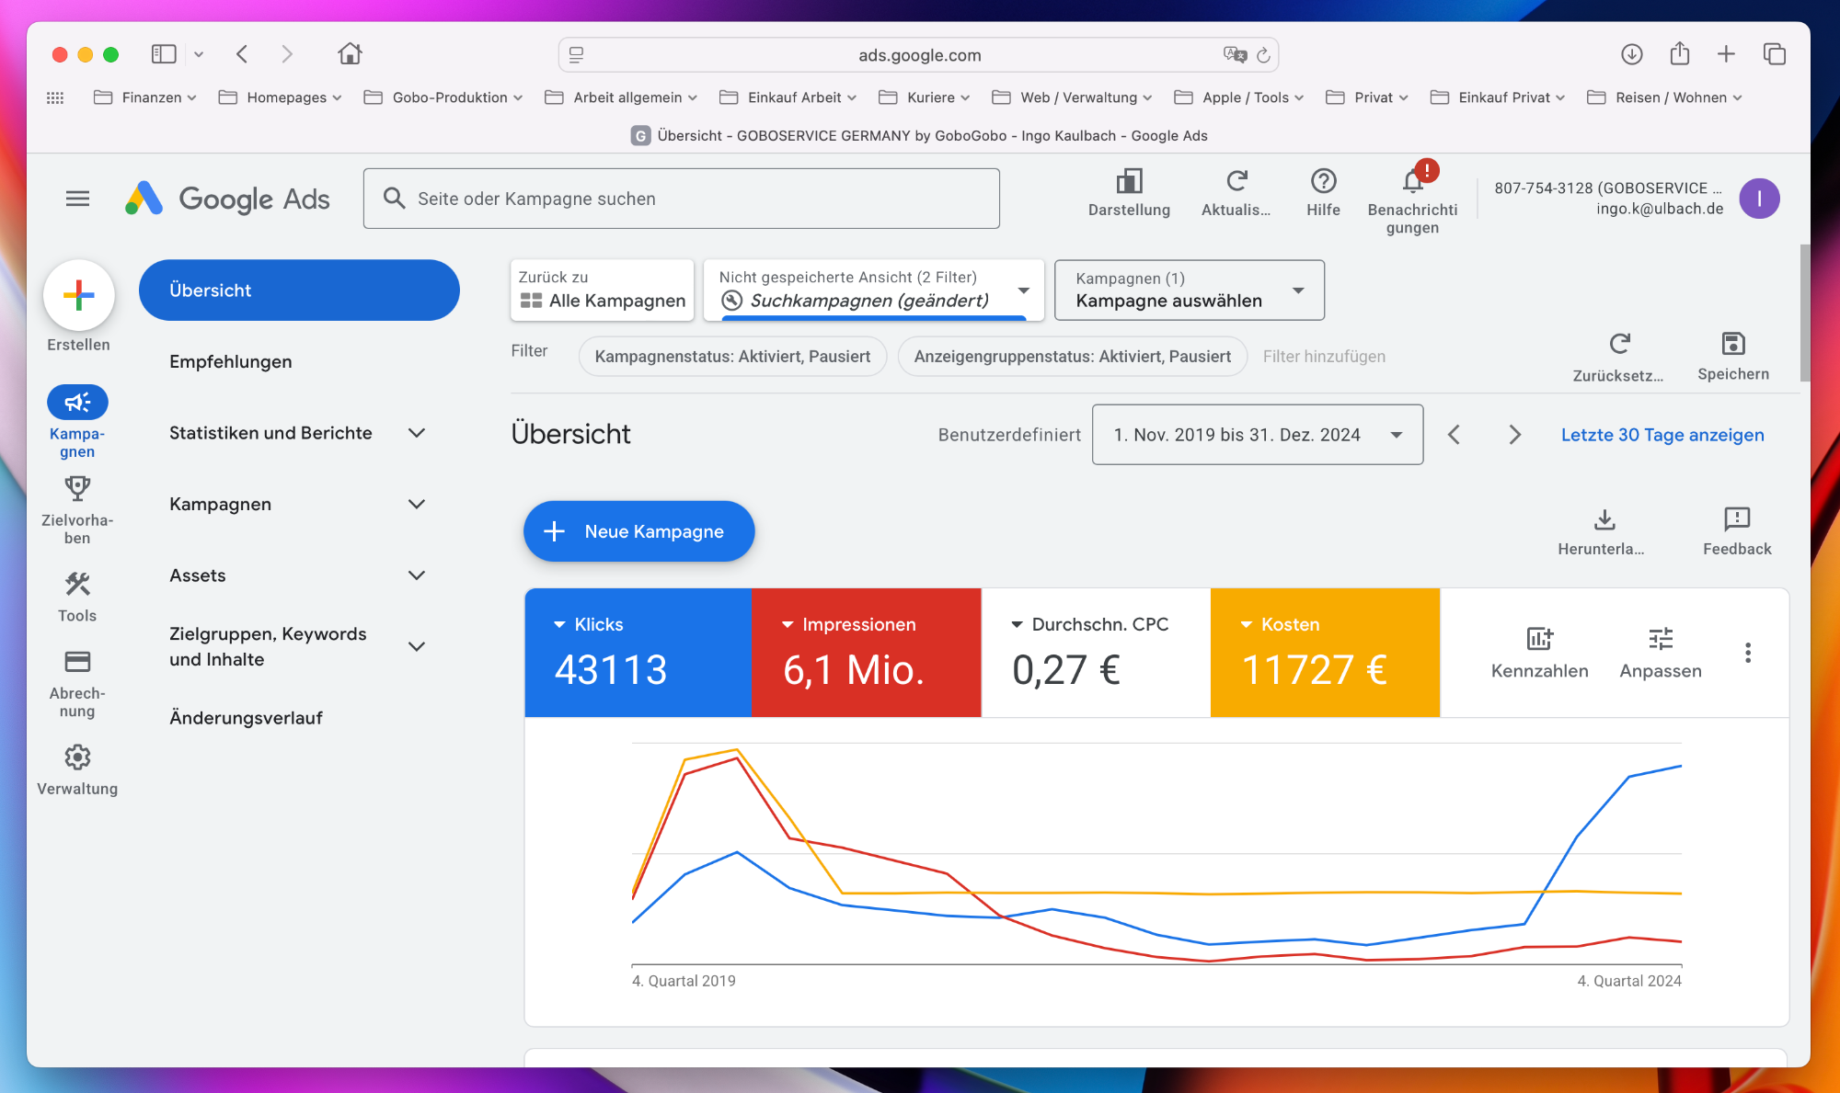Open the Tools wrench icon
This screenshot has height=1093, width=1840.
click(x=77, y=585)
